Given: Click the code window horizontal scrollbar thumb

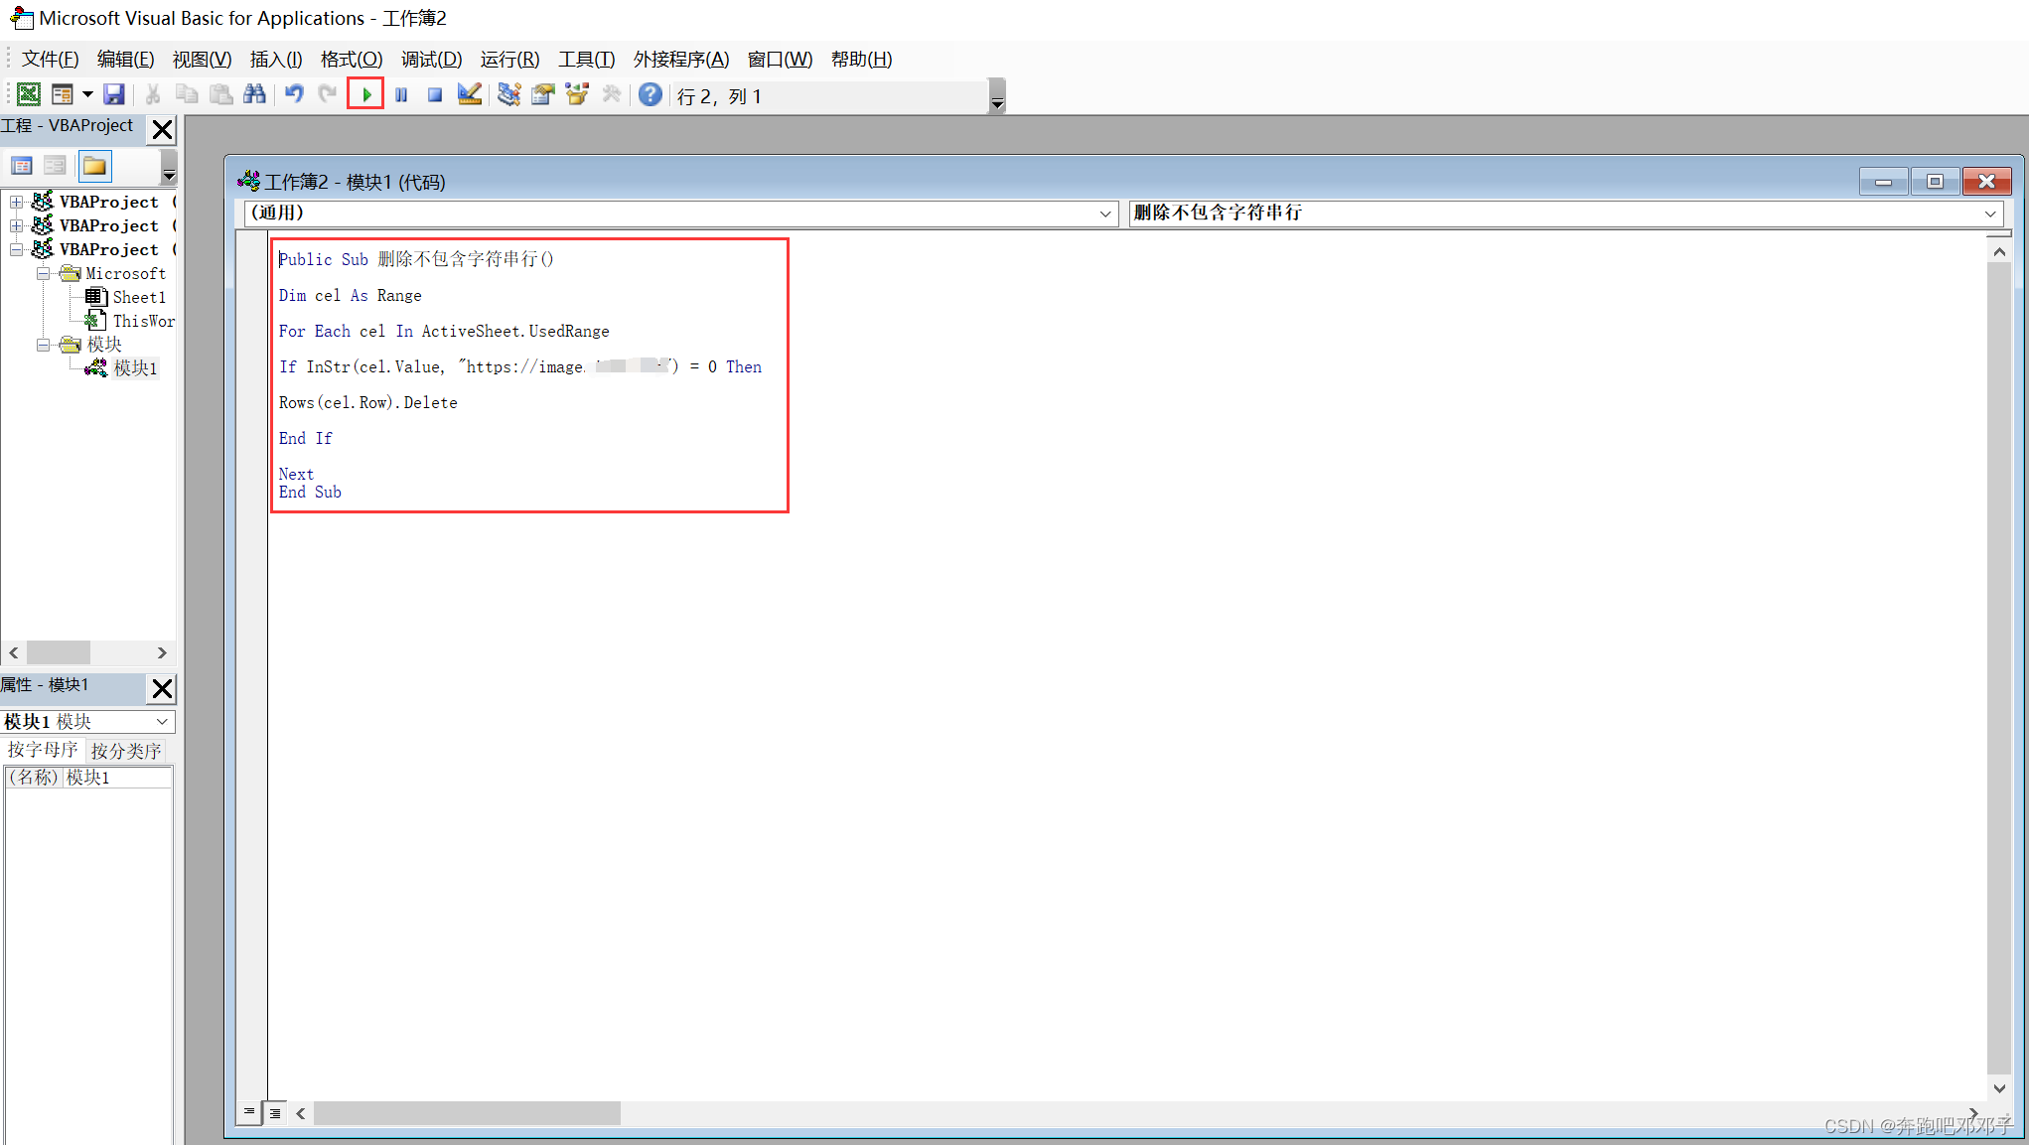Looking at the screenshot, I should coord(467,1113).
